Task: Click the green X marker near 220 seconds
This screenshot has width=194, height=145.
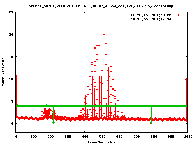Action: (53, 123)
